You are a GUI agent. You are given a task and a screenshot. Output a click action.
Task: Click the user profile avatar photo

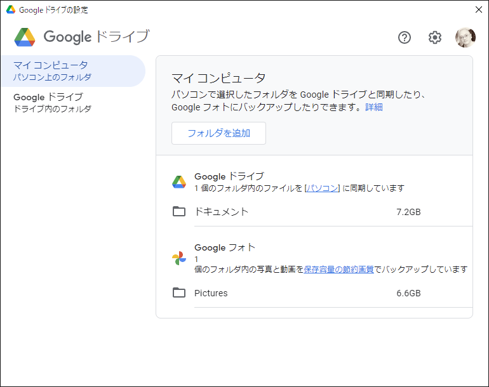466,37
